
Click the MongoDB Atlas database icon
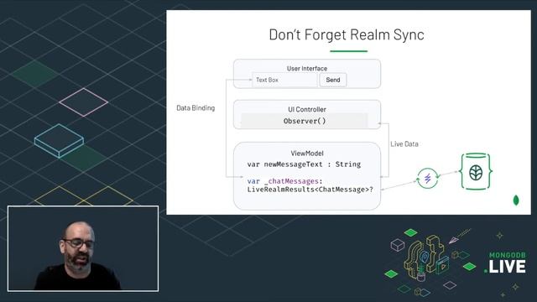pos(476,171)
